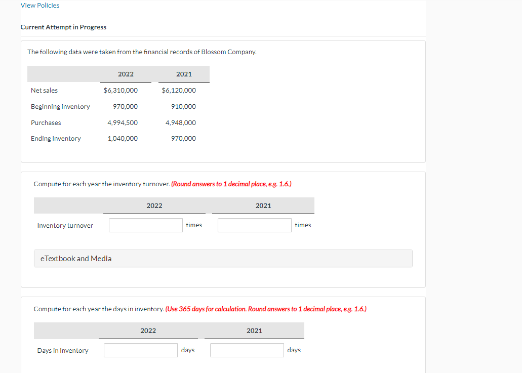Select the Purchases row label
Screen dimensions: 522x373
click(46, 122)
